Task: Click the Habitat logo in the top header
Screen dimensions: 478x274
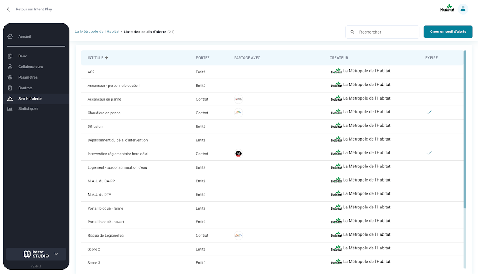Action: coord(447,9)
